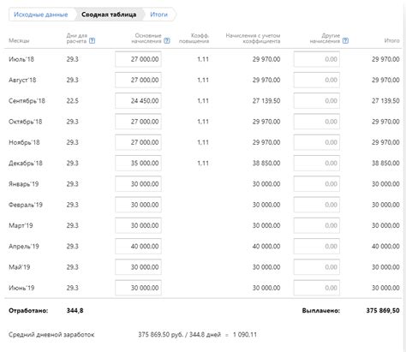Edit Июль'18 основные начисления field
The width and height of the screenshot is (406, 352).
pos(138,59)
